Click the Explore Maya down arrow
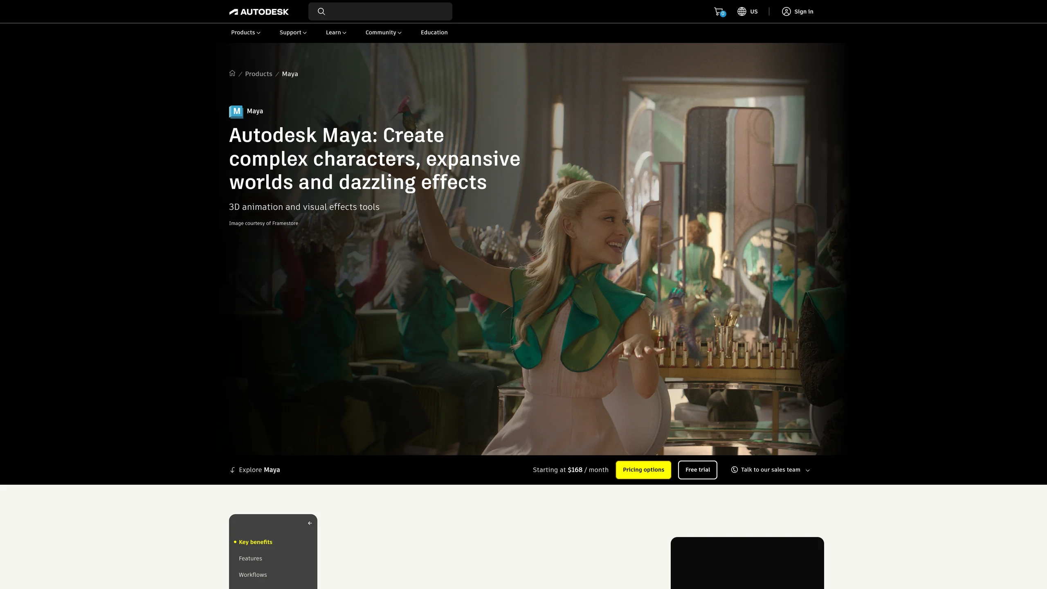Viewport: 1047px width, 589px height. (x=232, y=470)
